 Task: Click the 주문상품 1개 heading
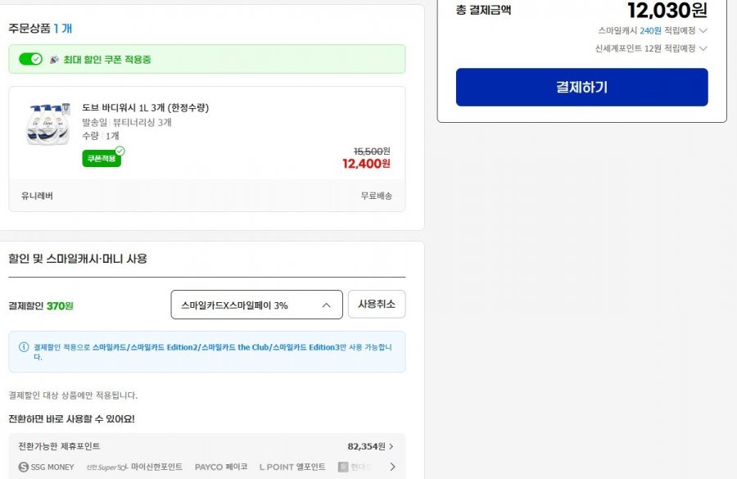tap(40, 28)
